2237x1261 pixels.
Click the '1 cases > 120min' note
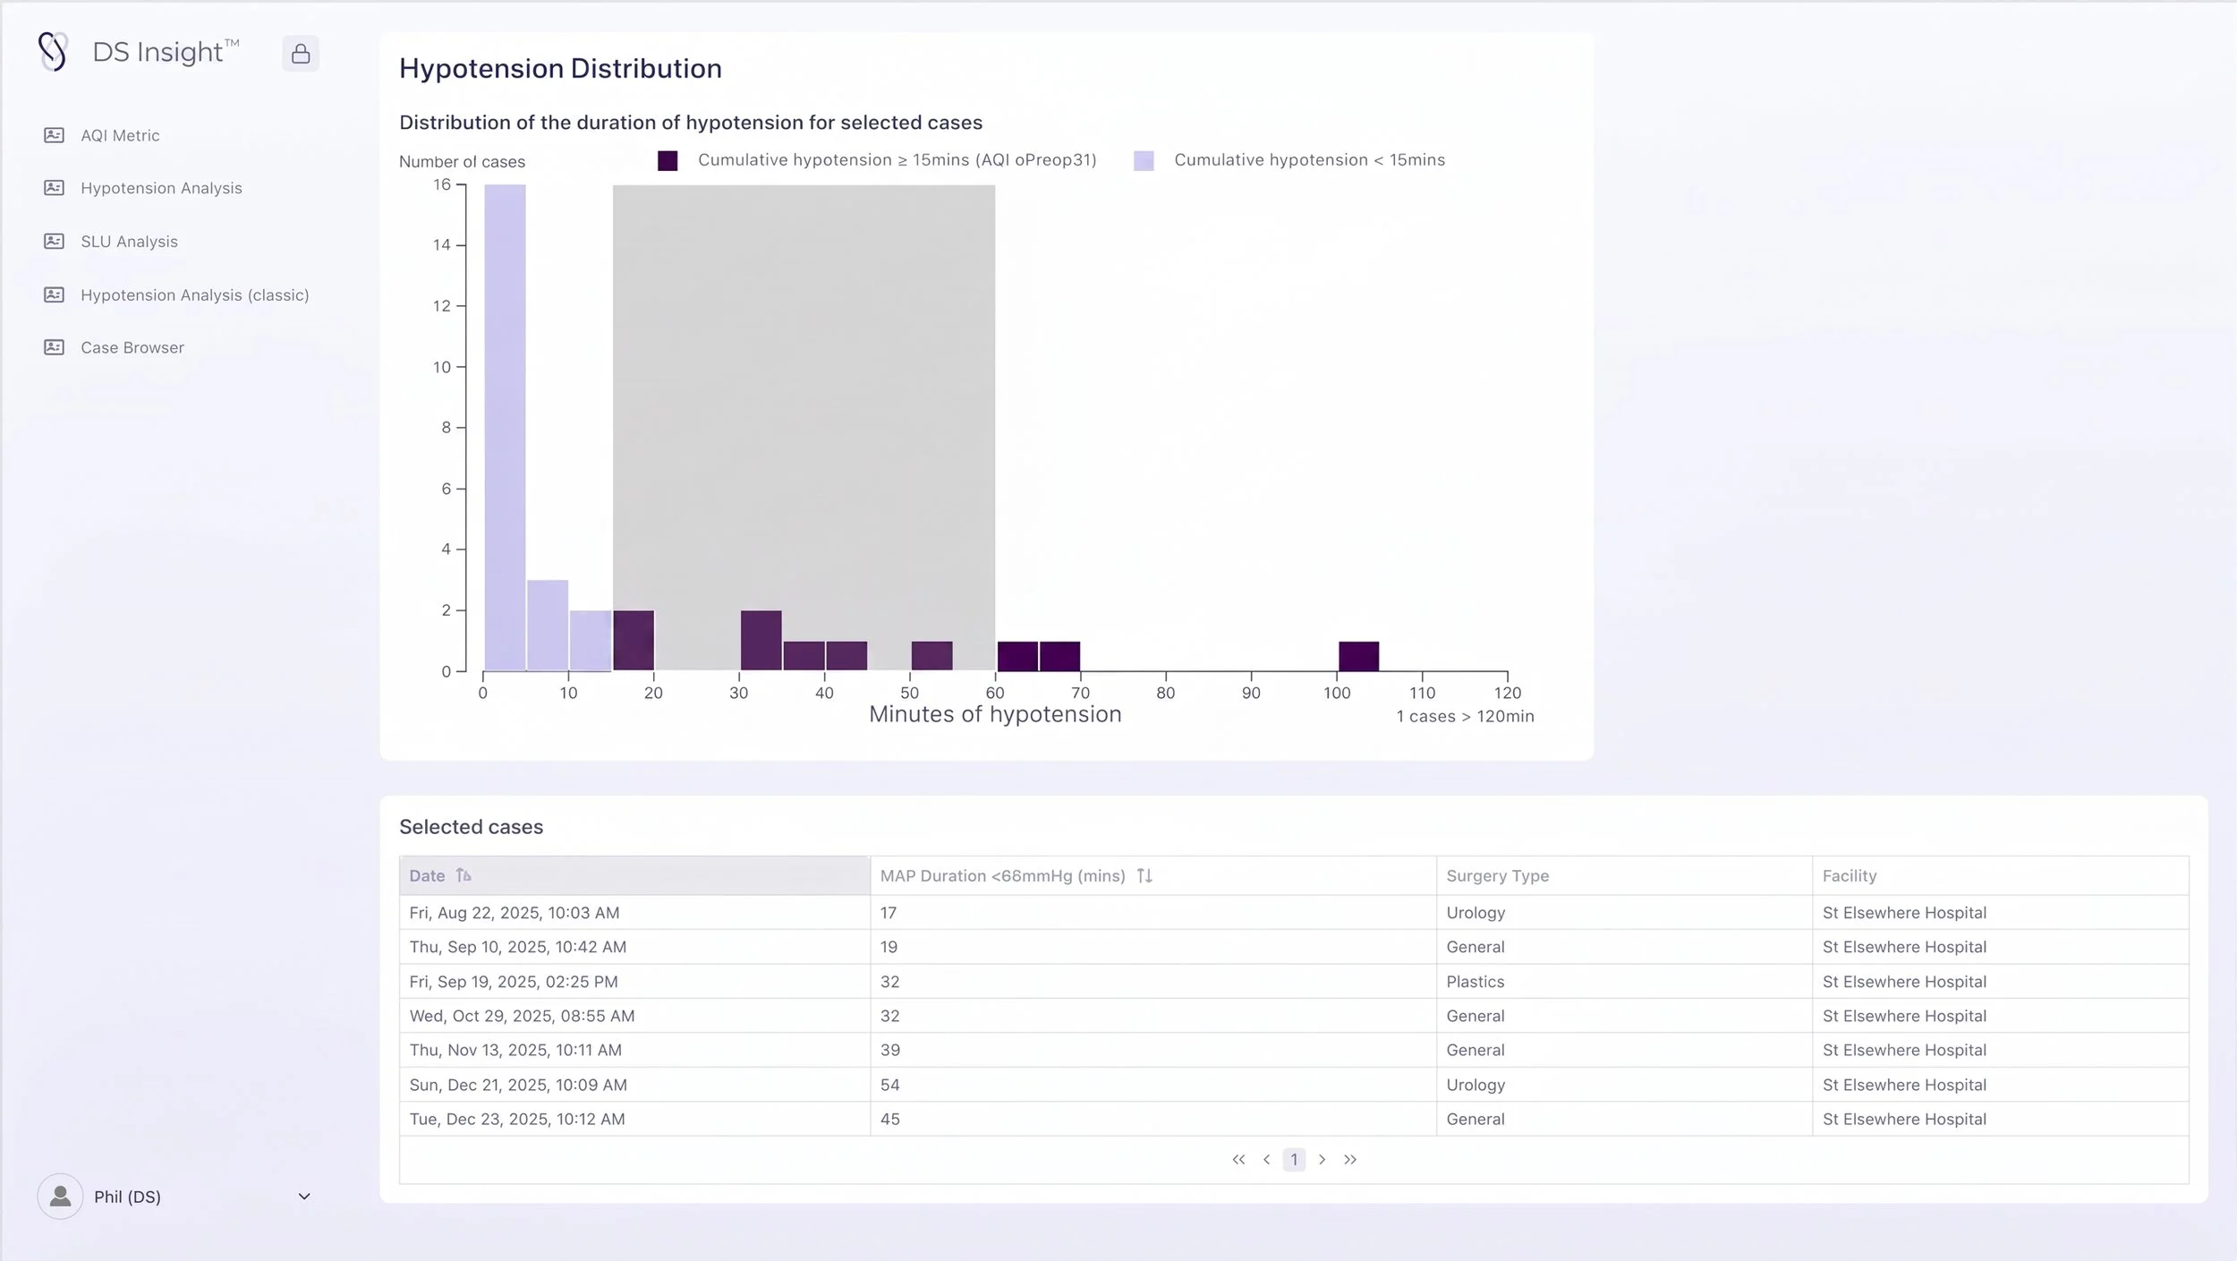click(x=1465, y=716)
